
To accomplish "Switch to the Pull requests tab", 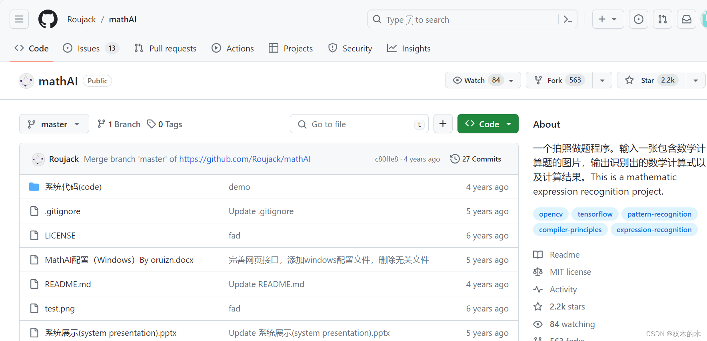I will [x=166, y=48].
